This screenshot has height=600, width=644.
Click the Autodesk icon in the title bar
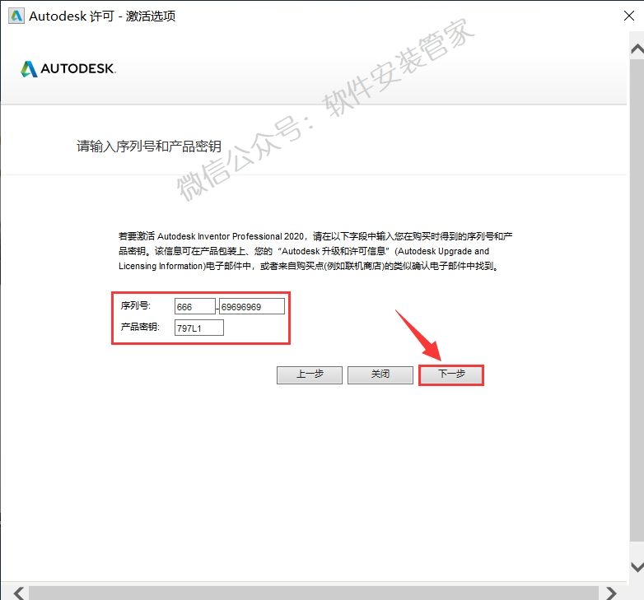tap(15, 16)
